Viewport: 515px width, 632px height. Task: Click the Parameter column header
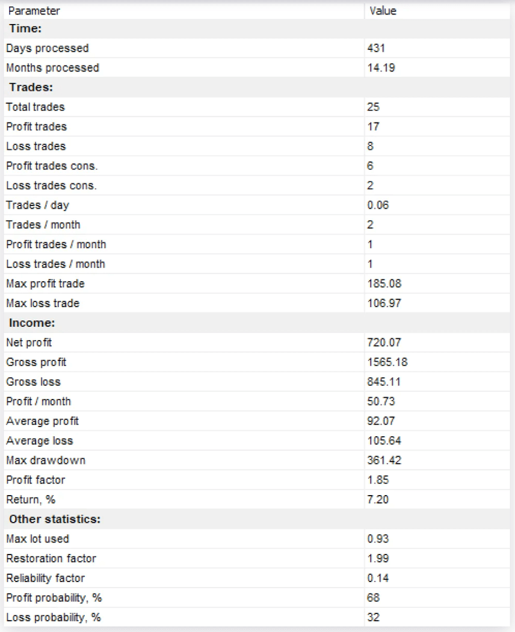click(34, 11)
